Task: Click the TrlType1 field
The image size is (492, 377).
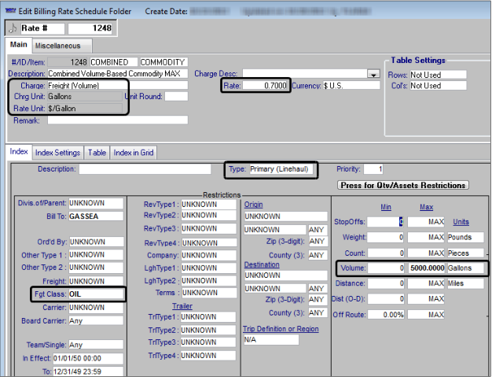Action: pos(208,316)
